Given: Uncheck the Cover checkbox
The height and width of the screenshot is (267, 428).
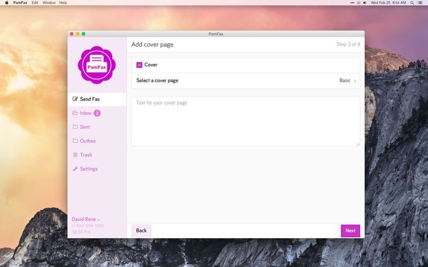Looking at the screenshot, I should click(139, 65).
